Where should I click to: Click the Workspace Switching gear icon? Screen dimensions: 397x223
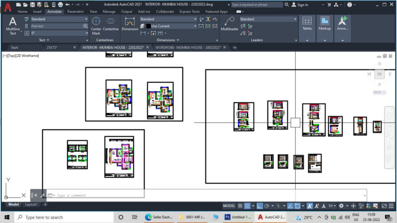coord(341,206)
